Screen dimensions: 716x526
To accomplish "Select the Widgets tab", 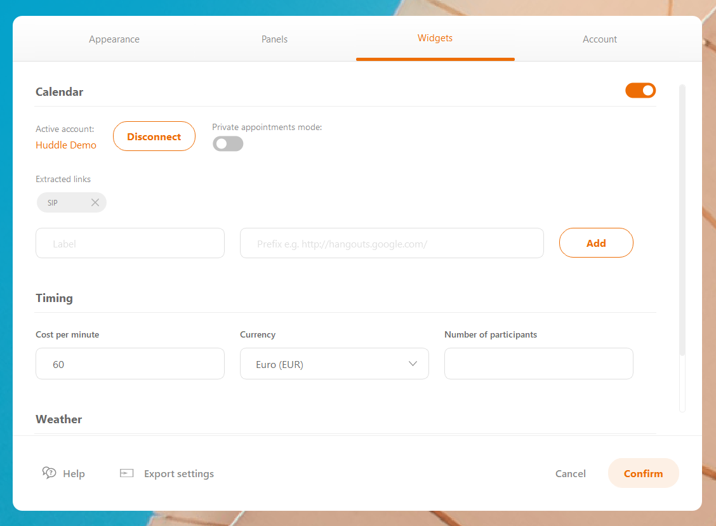I will [435, 38].
